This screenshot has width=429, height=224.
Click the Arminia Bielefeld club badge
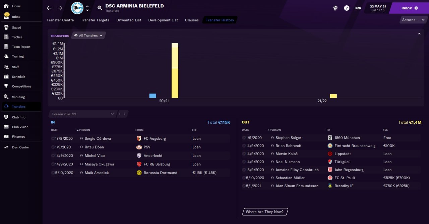pyautogui.click(x=77, y=8)
